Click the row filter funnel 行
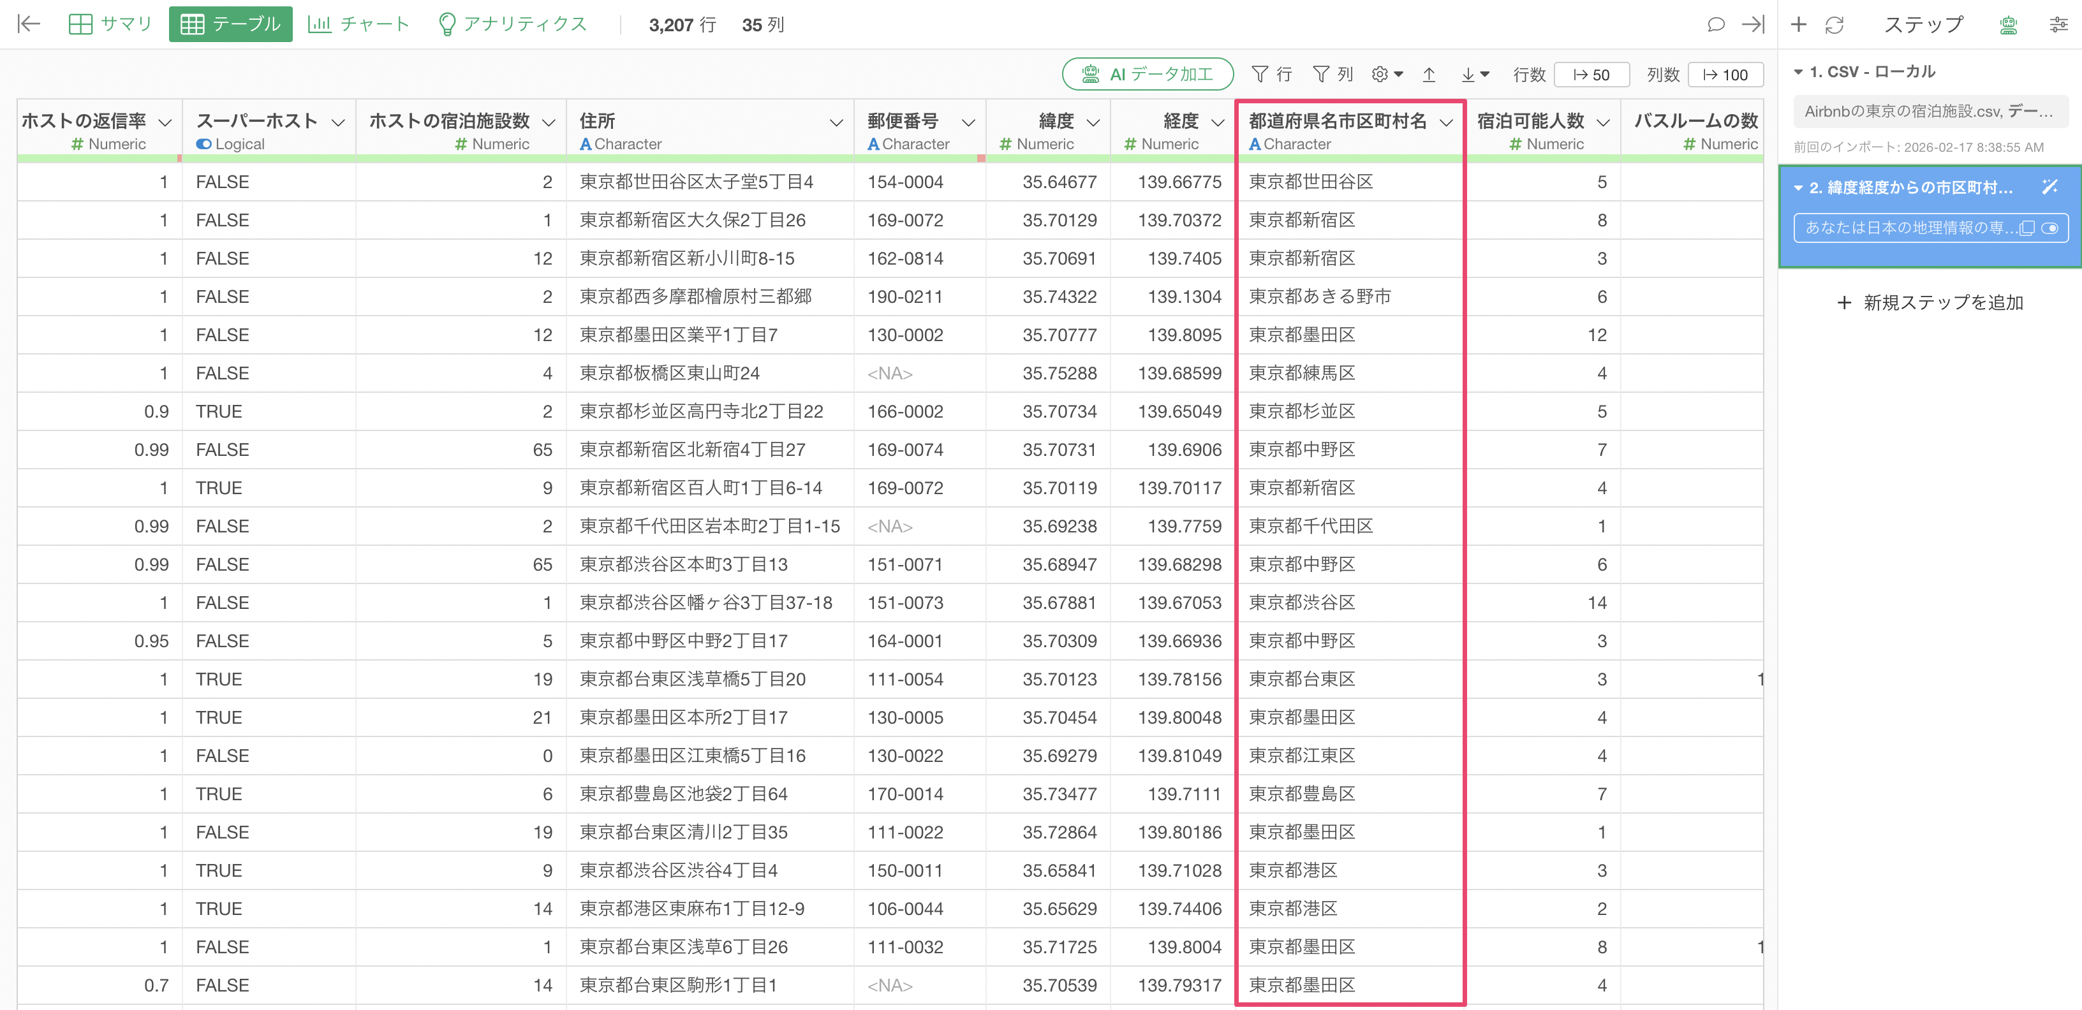The height and width of the screenshot is (1010, 2082). point(1271,75)
